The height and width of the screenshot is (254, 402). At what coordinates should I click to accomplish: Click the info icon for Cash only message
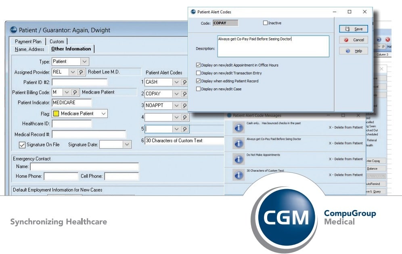(x=239, y=127)
